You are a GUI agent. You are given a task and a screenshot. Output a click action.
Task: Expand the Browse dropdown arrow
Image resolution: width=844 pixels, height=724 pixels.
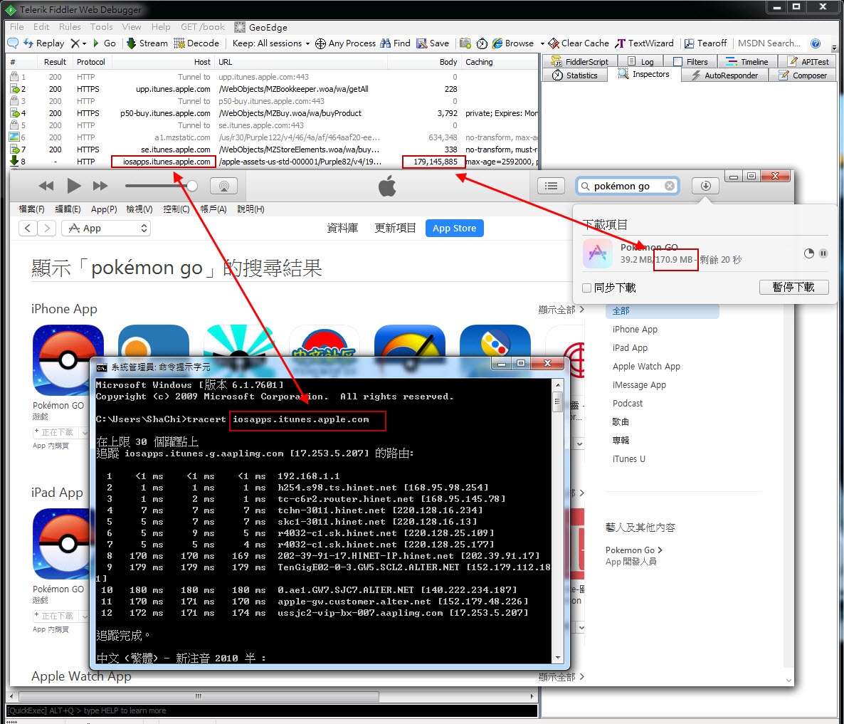542,43
